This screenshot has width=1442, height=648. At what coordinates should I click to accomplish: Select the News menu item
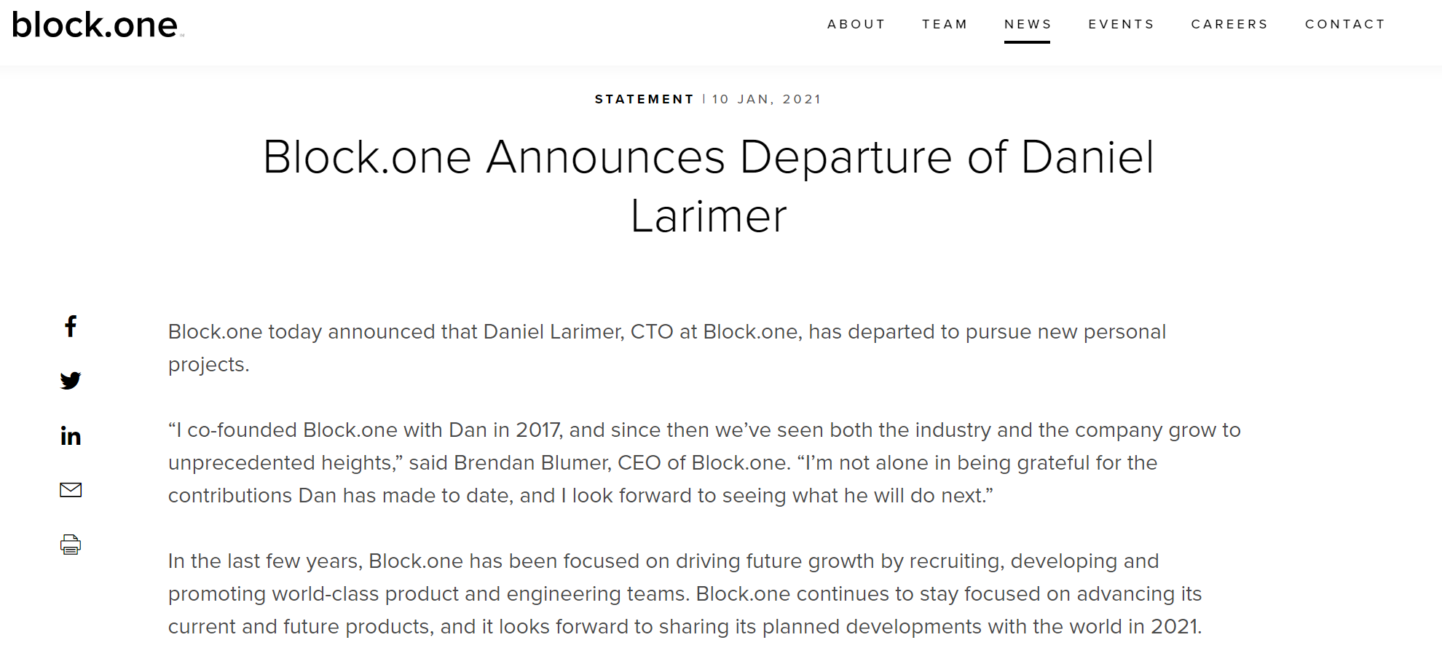[x=1028, y=24]
